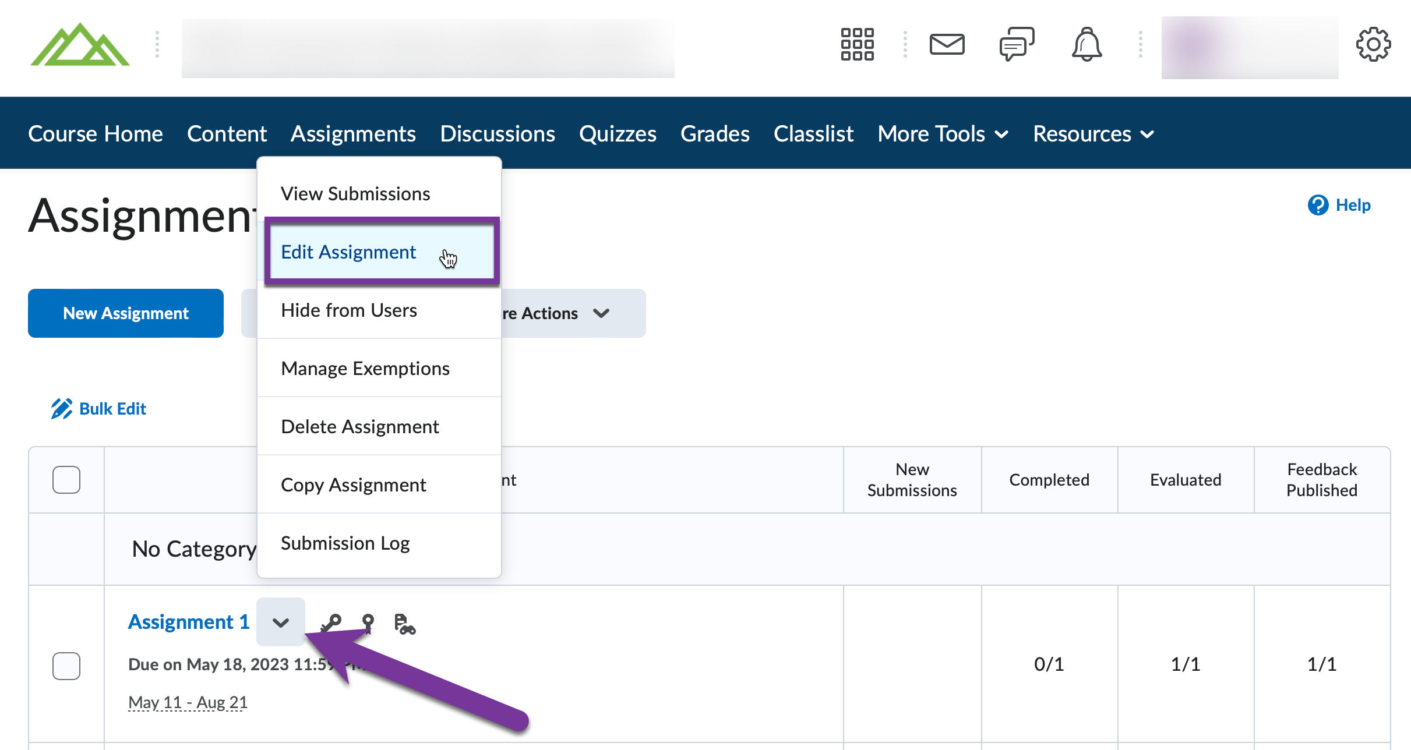Viewport: 1411px width, 750px height.
Task: Switch to the Quizzes navigation tab
Action: pos(618,133)
